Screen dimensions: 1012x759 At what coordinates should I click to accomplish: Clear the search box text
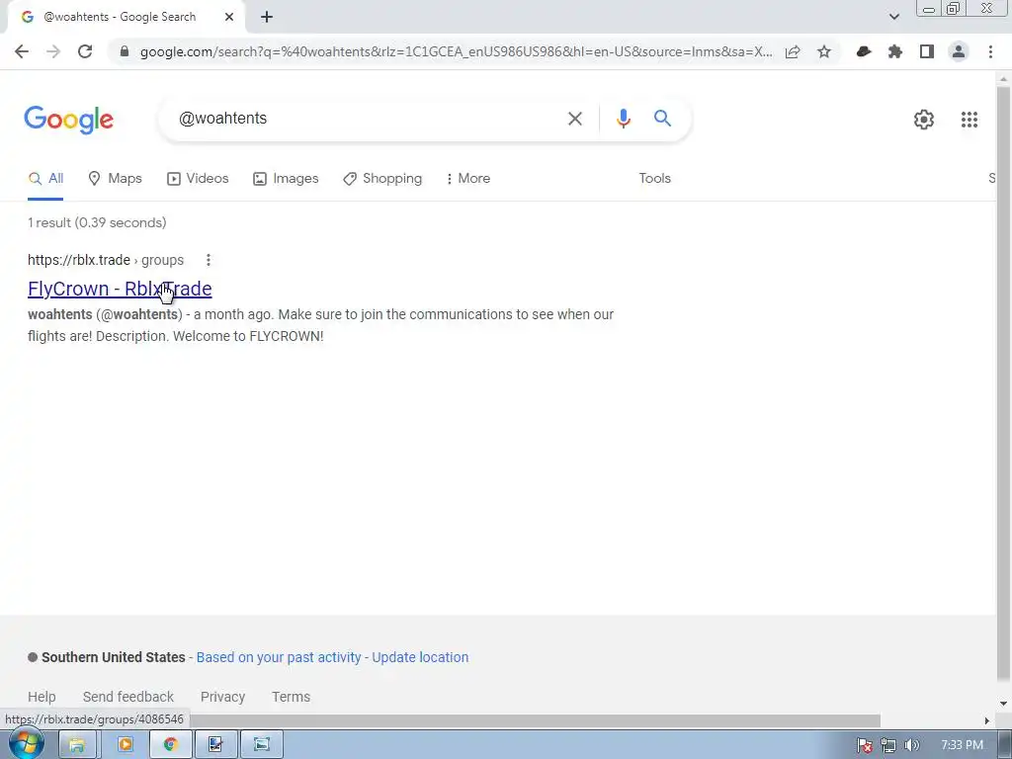click(x=574, y=119)
